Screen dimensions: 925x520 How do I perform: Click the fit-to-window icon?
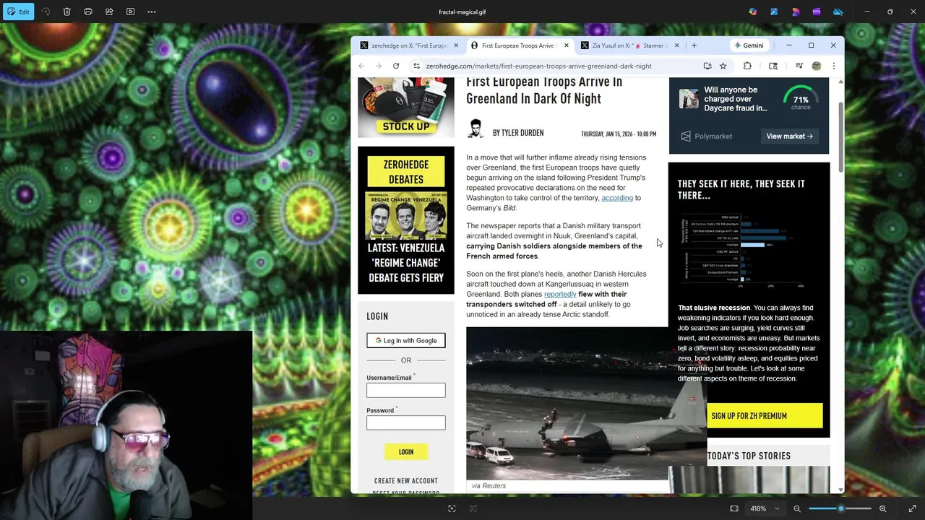click(734, 508)
